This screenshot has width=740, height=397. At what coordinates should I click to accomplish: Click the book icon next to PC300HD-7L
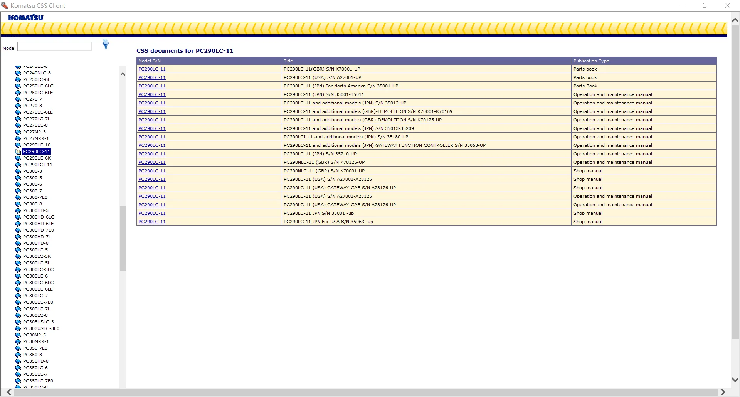click(x=18, y=237)
